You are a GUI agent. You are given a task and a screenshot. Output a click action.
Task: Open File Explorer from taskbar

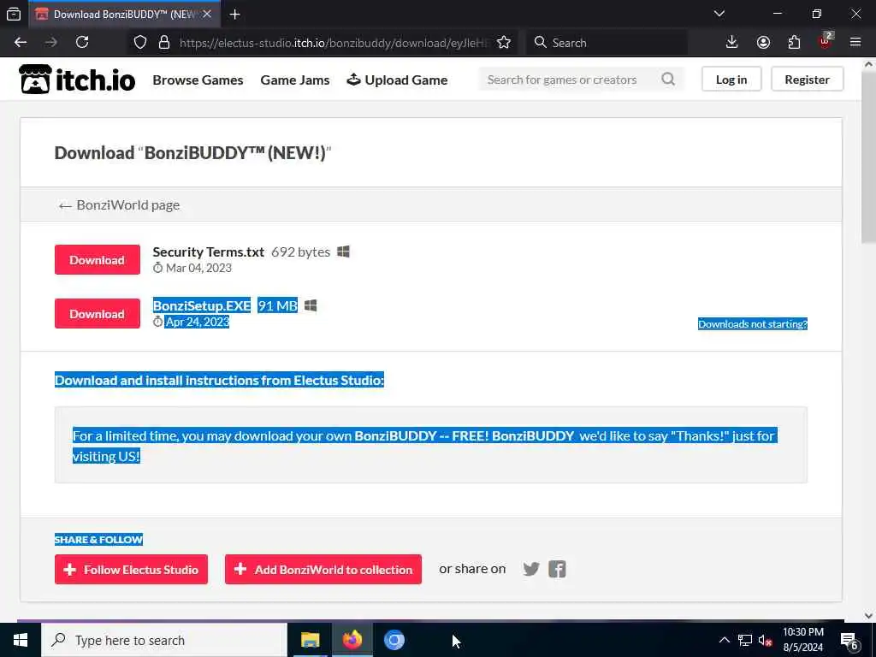click(x=310, y=640)
